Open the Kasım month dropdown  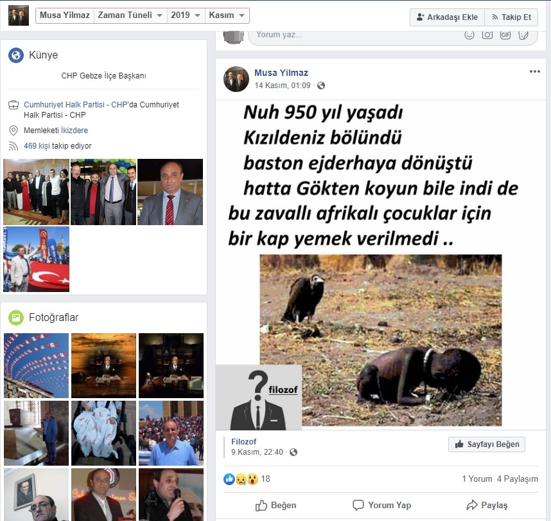click(x=228, y=16)
